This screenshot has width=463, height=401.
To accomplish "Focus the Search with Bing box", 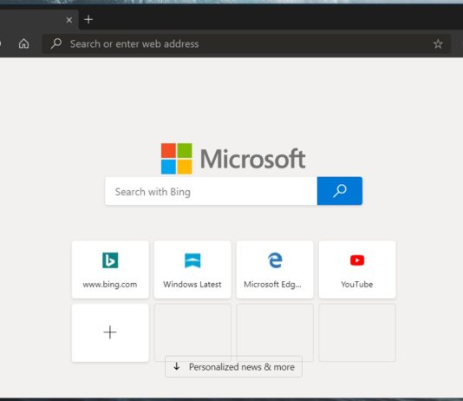I will [x=212, y=191].
